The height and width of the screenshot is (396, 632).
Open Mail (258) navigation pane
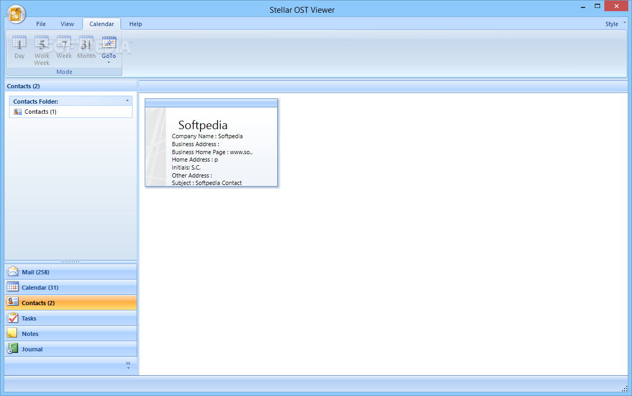(71, 272)
